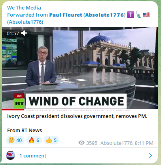Image resolution: width=161 pixels, height=165 pixels.
Task: Click the commenter avatar thumbnail
Action: pyautogui.click(x=11, y=156)
